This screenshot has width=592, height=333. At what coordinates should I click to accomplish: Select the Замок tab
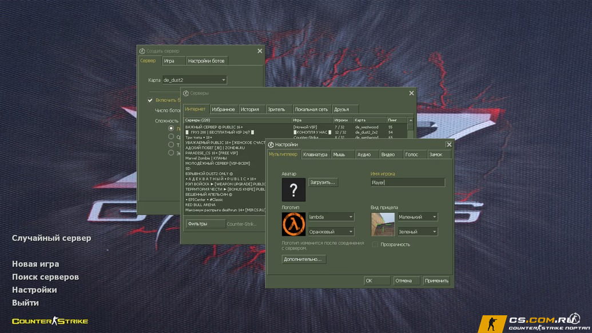[439, 154]
